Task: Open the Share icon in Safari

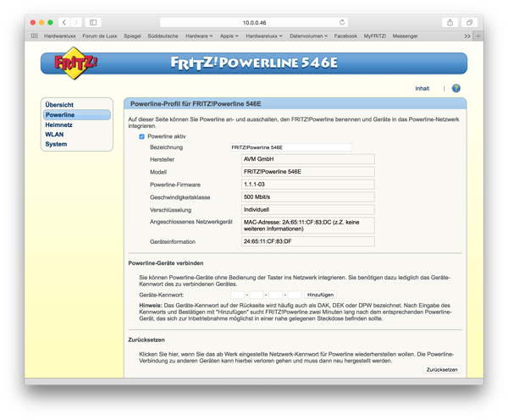Action: (450, 22)
